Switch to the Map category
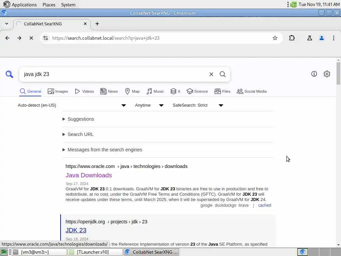The height and width of the screenshot is (256, 341). (x=132, y=91)
